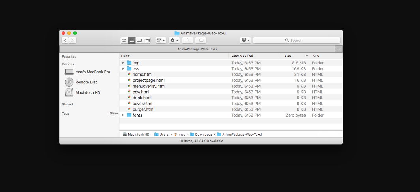Select the projectpage.html file name
Screen dimensions: 420x192
coord(149,81)
